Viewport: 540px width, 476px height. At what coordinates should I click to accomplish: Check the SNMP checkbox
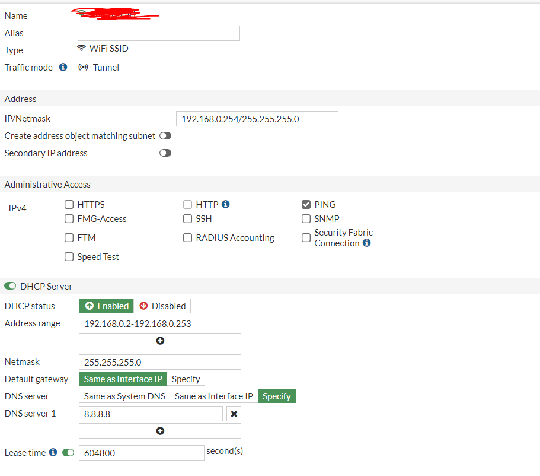(306, 218)
